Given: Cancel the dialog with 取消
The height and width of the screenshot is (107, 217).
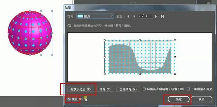Looking at the screenshot, I should click(201, 99).
